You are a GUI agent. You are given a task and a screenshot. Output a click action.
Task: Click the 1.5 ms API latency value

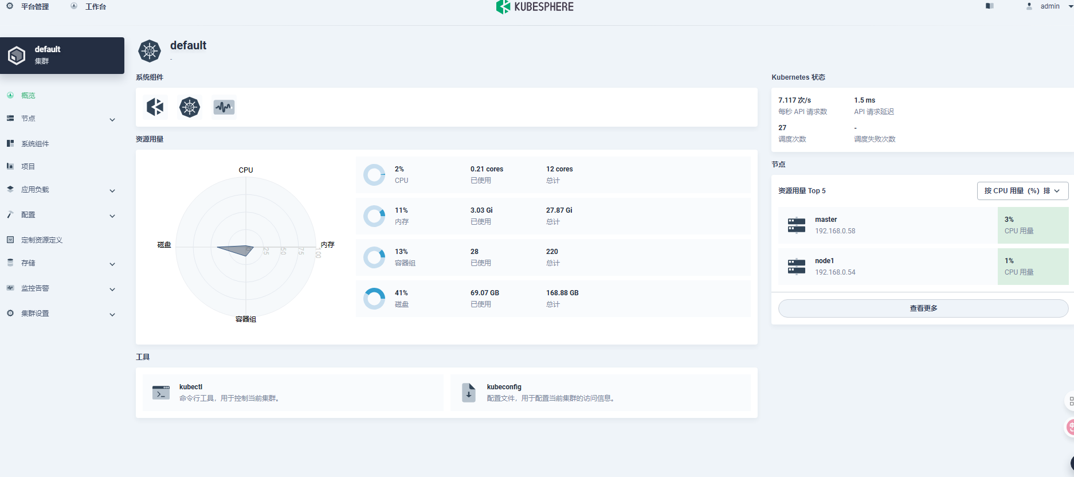click(864, 100)
